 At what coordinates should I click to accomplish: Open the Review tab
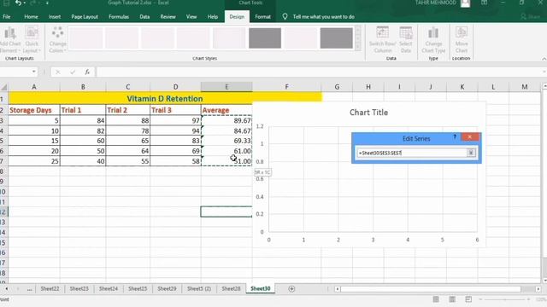[x=168, y=17]
